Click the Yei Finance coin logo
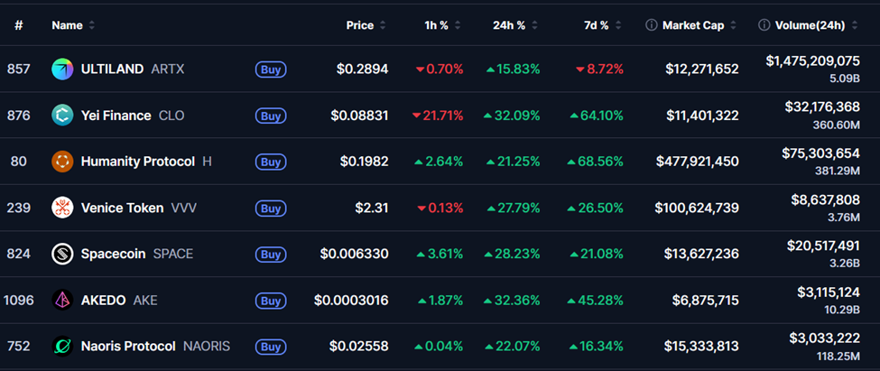Image resolution: width=880 pixels, height=371 pixels. [62, 115]
